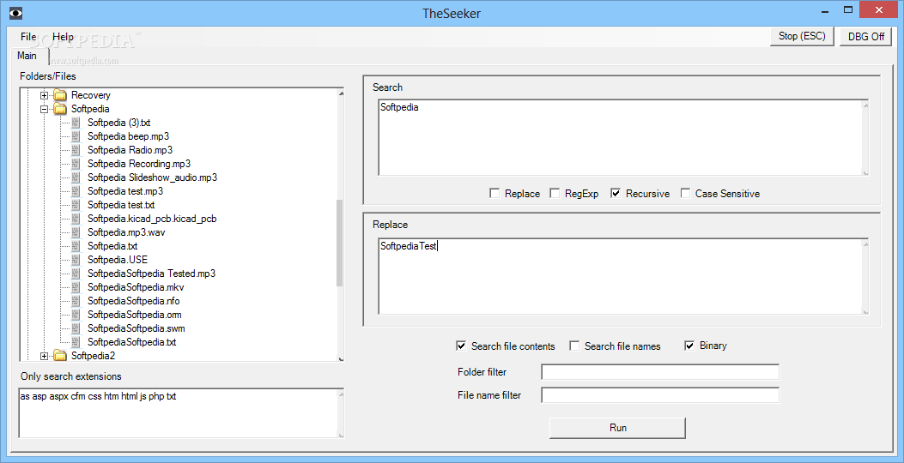Screen dimensions: 904x463
Task: Click file icon next to Softpedia (3).txt
Action: click(76, 123)
